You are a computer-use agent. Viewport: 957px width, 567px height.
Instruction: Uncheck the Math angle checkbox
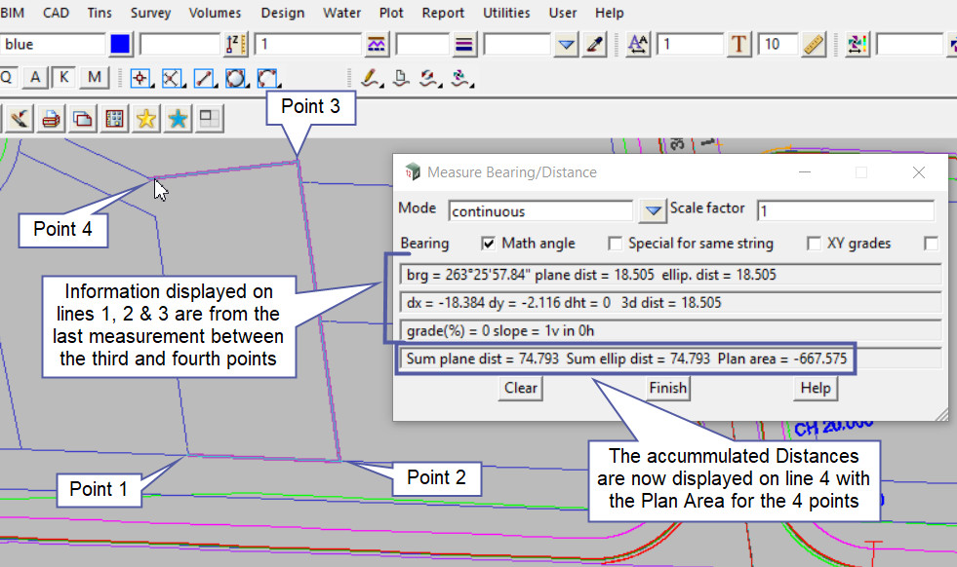tap(489, 244)
